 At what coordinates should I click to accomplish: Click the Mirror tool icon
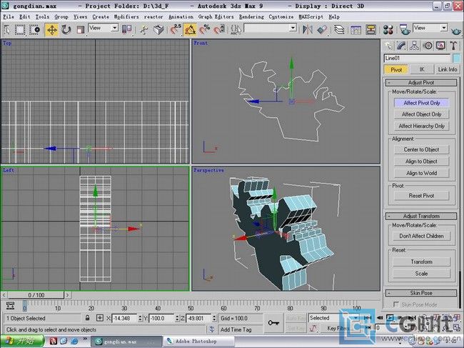tap(308, 30)
